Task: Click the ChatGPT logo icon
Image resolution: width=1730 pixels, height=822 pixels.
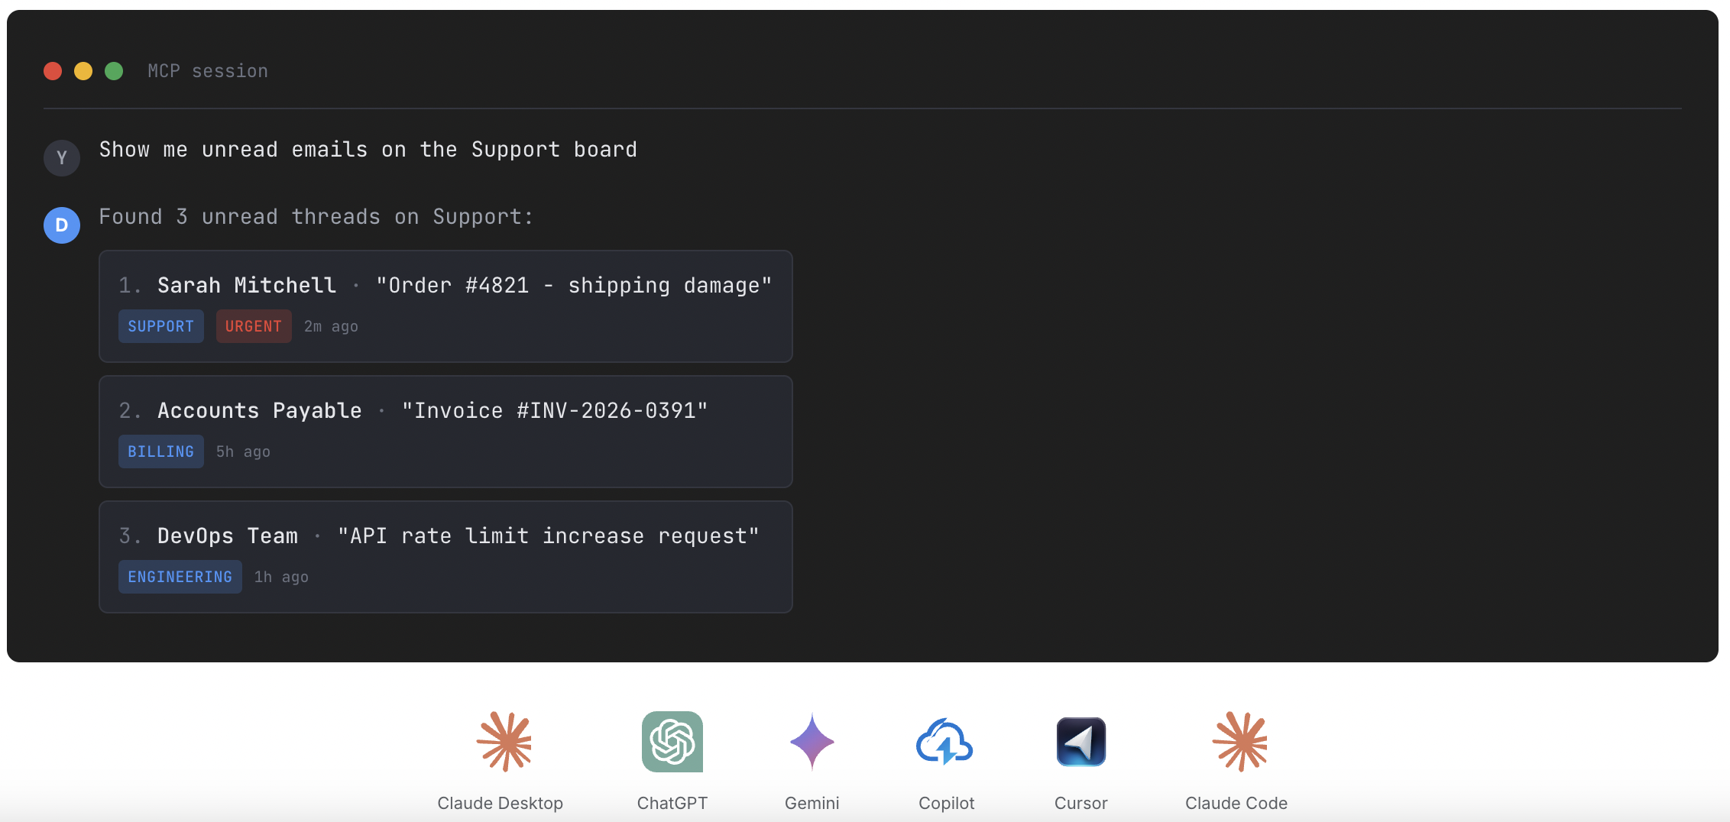Action: click(672, 742)
